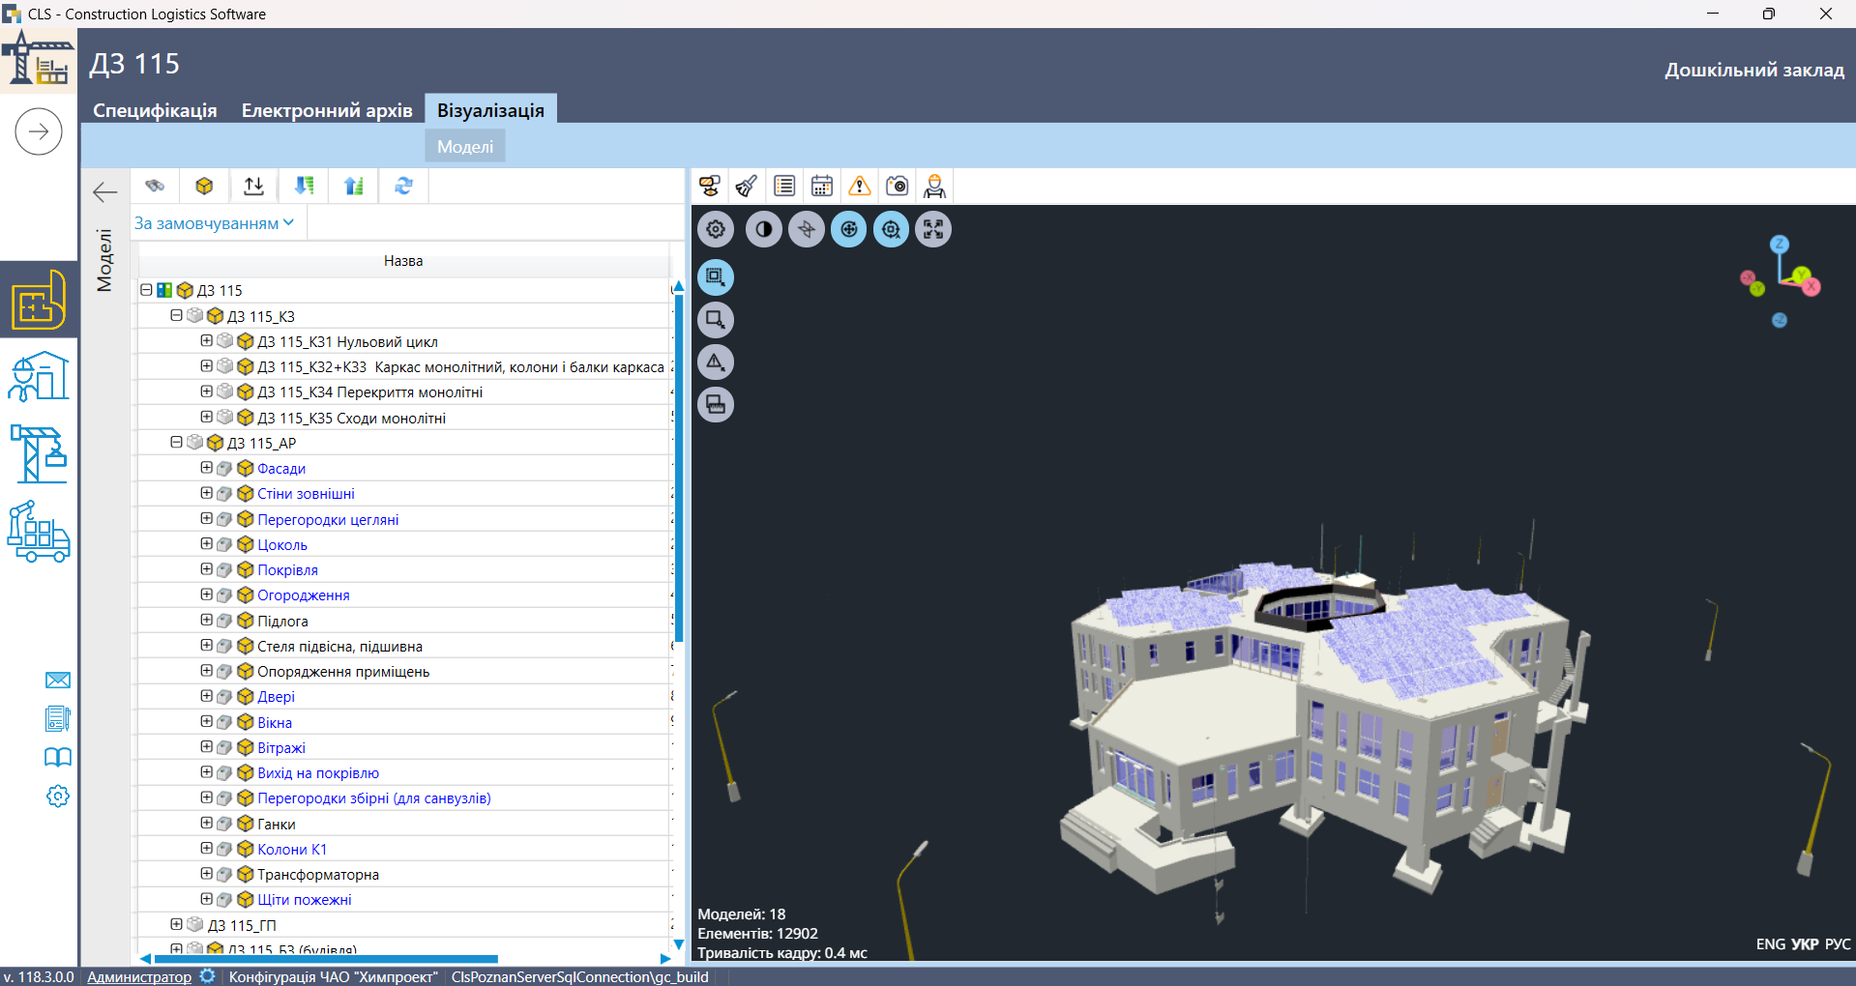The image size is (1856, 986).
Task: Toggle gray cube visibility for Двері
Action: 224,697
